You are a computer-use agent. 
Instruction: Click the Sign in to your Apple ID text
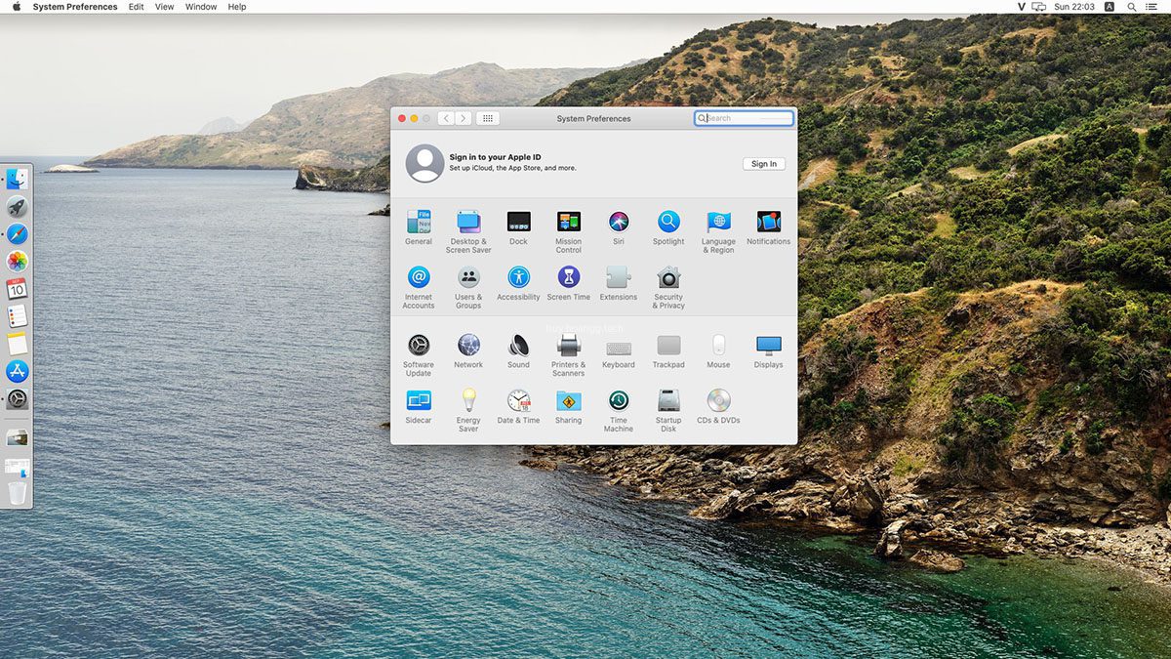tap(495, 157)
